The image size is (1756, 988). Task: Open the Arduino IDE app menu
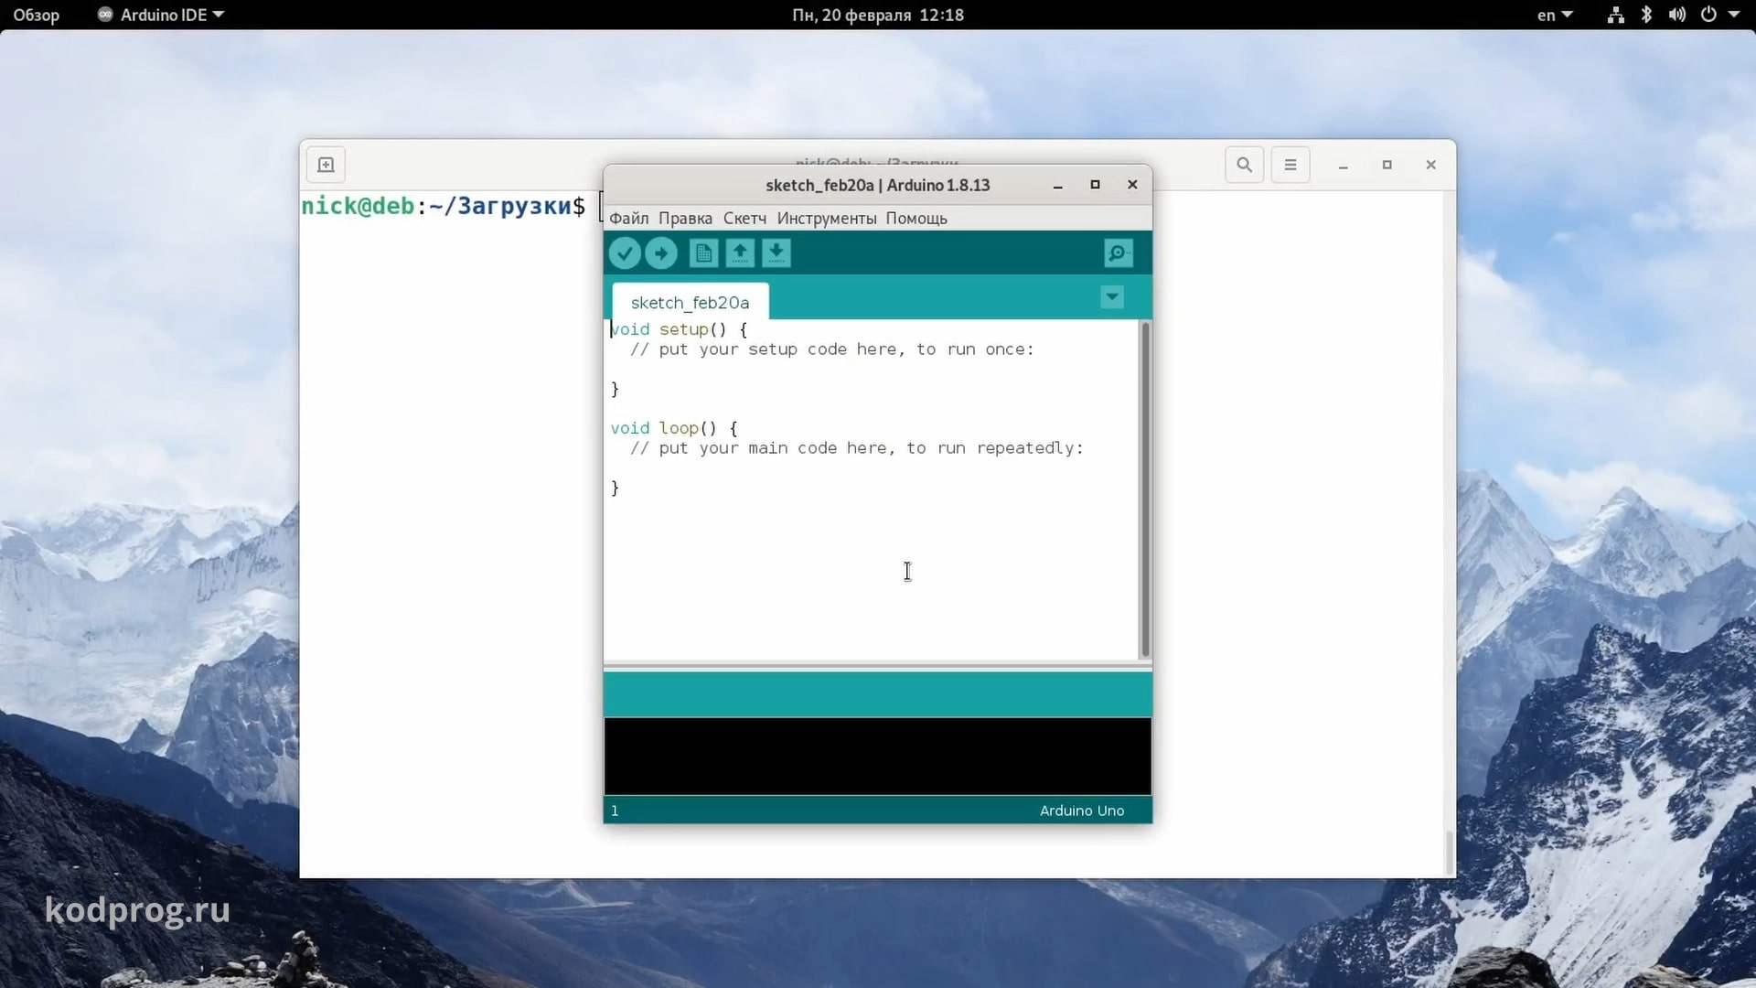(x=161, y=15)
